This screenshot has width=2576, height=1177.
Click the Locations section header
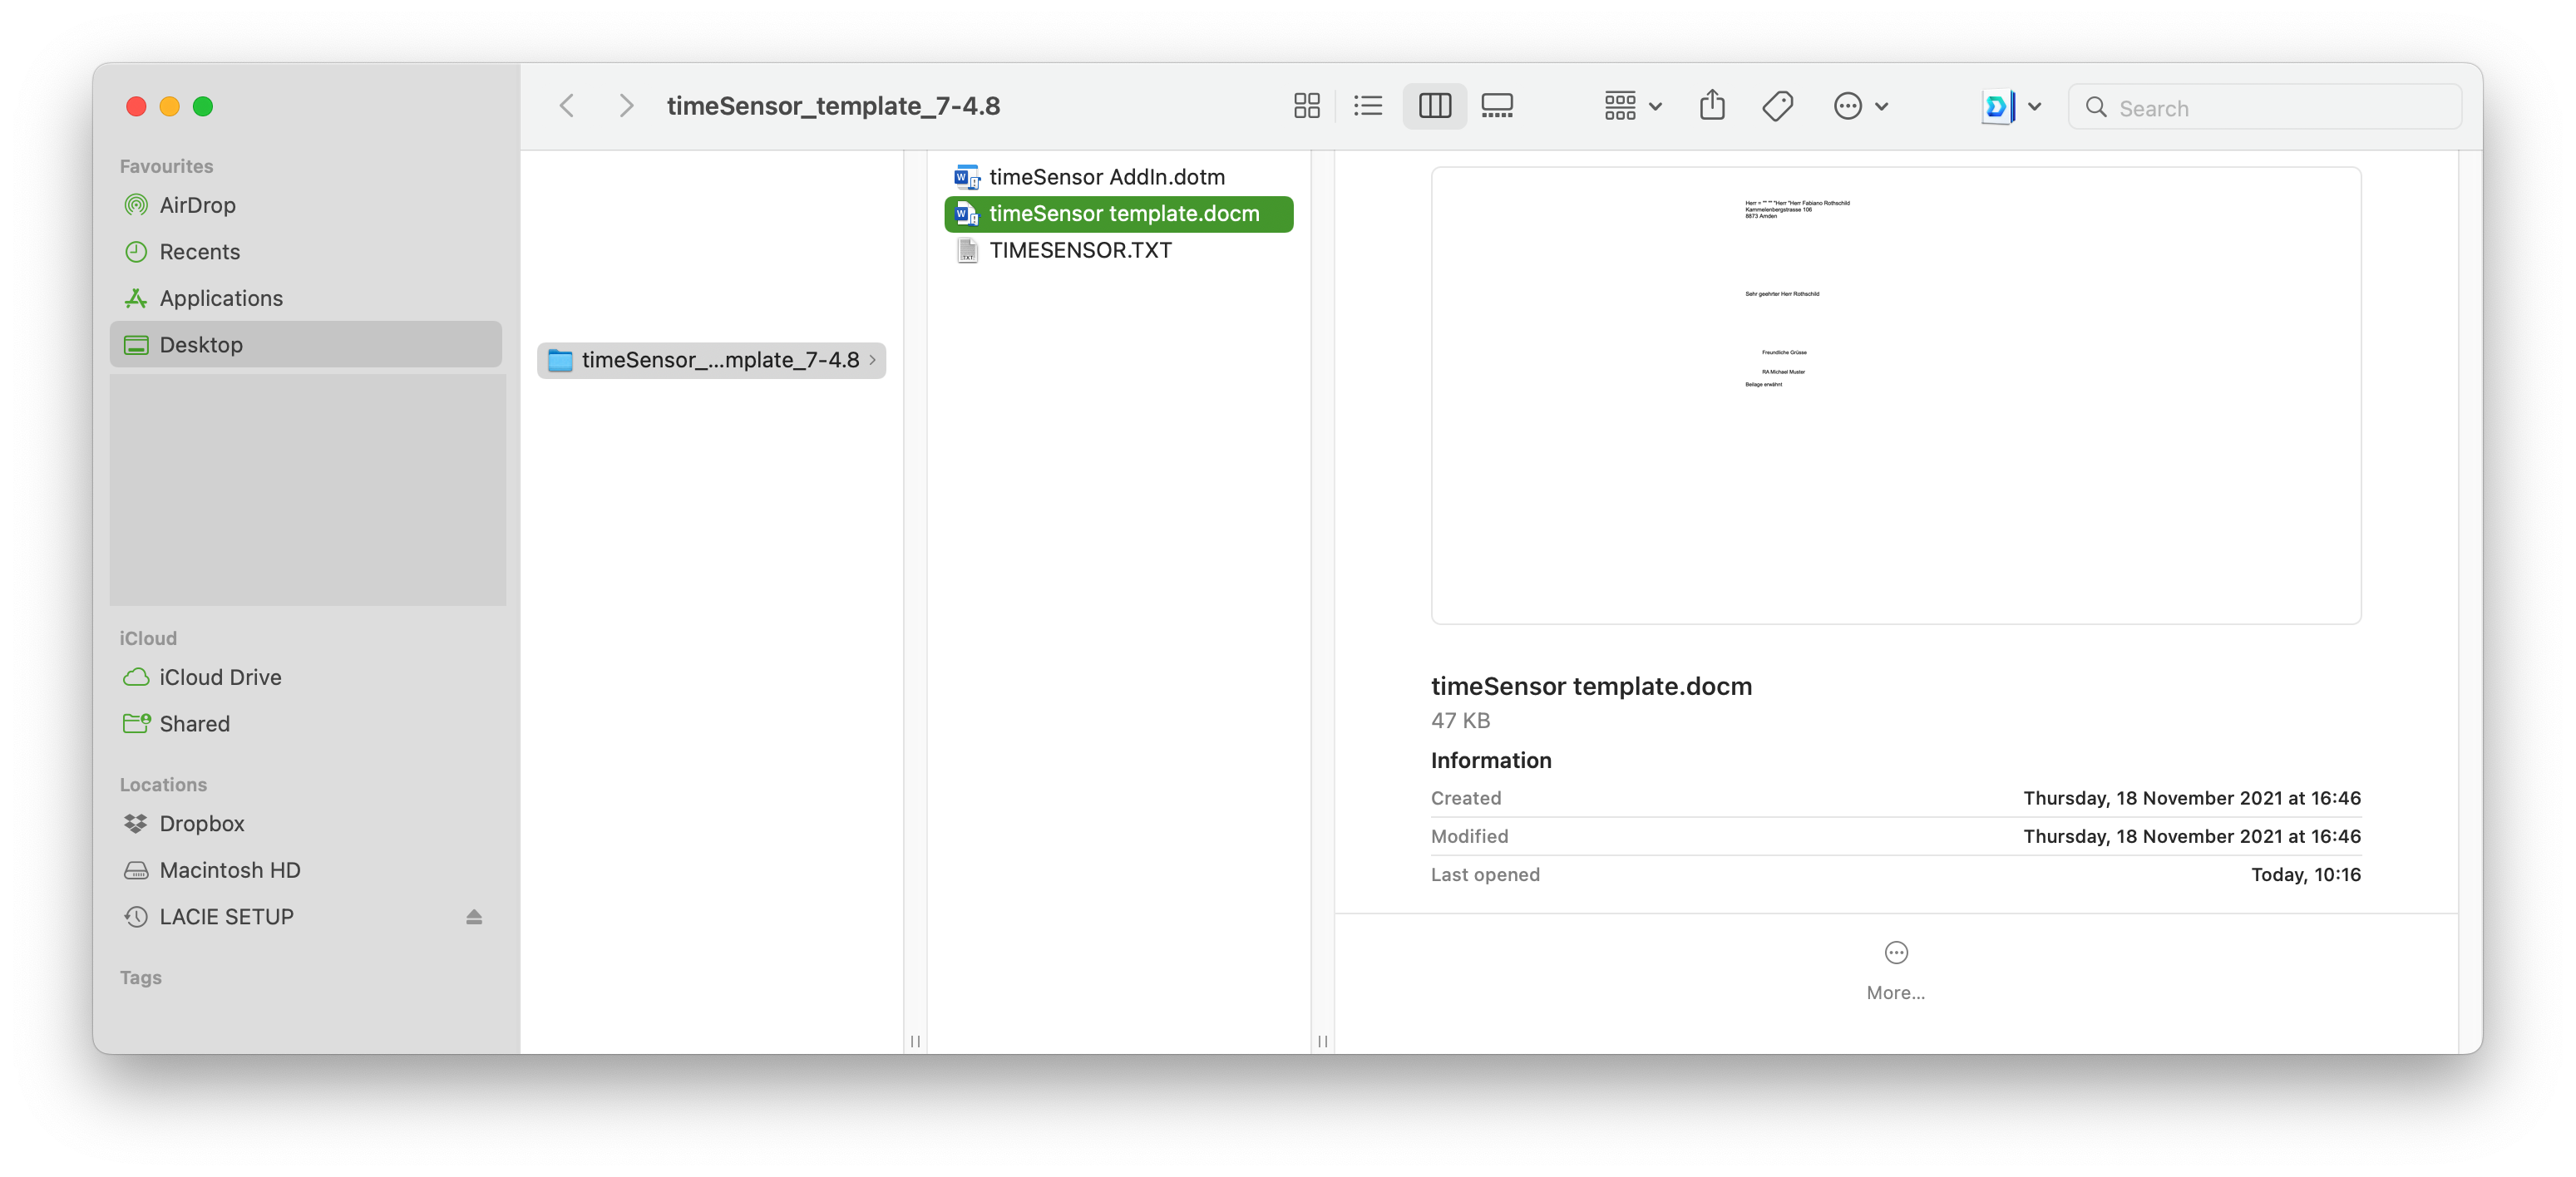(163, 785)
